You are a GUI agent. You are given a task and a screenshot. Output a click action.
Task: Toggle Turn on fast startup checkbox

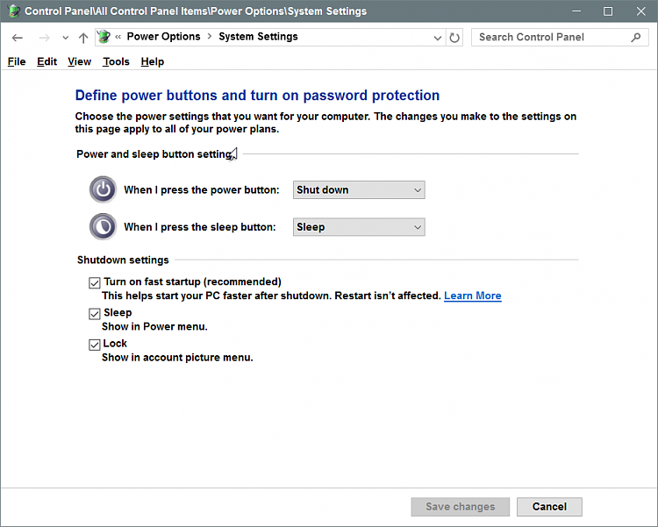pos(95,283)
